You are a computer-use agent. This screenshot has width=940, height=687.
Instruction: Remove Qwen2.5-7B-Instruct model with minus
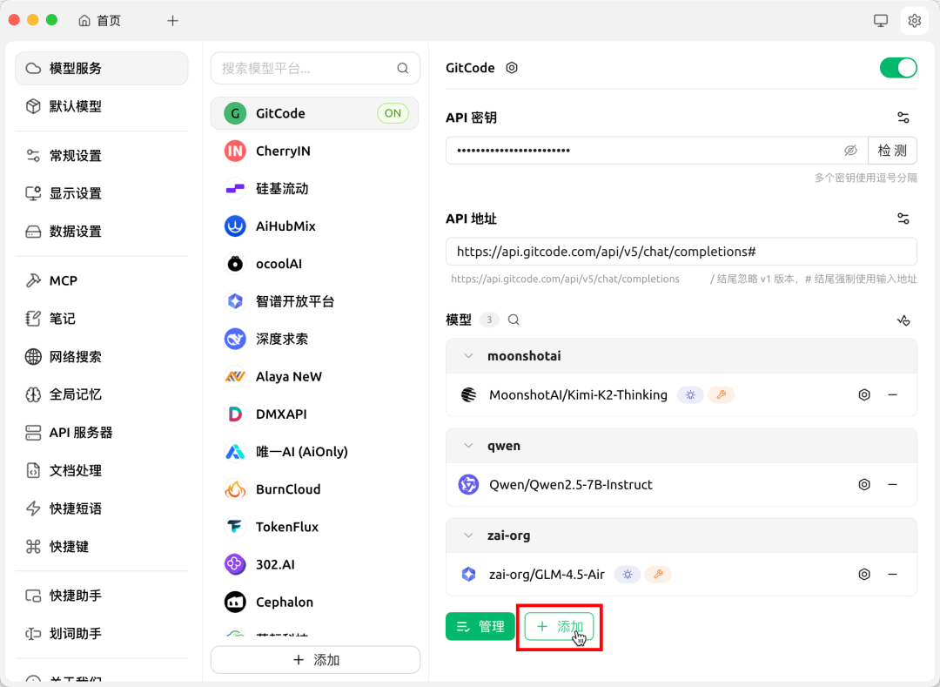pos(893,484)
